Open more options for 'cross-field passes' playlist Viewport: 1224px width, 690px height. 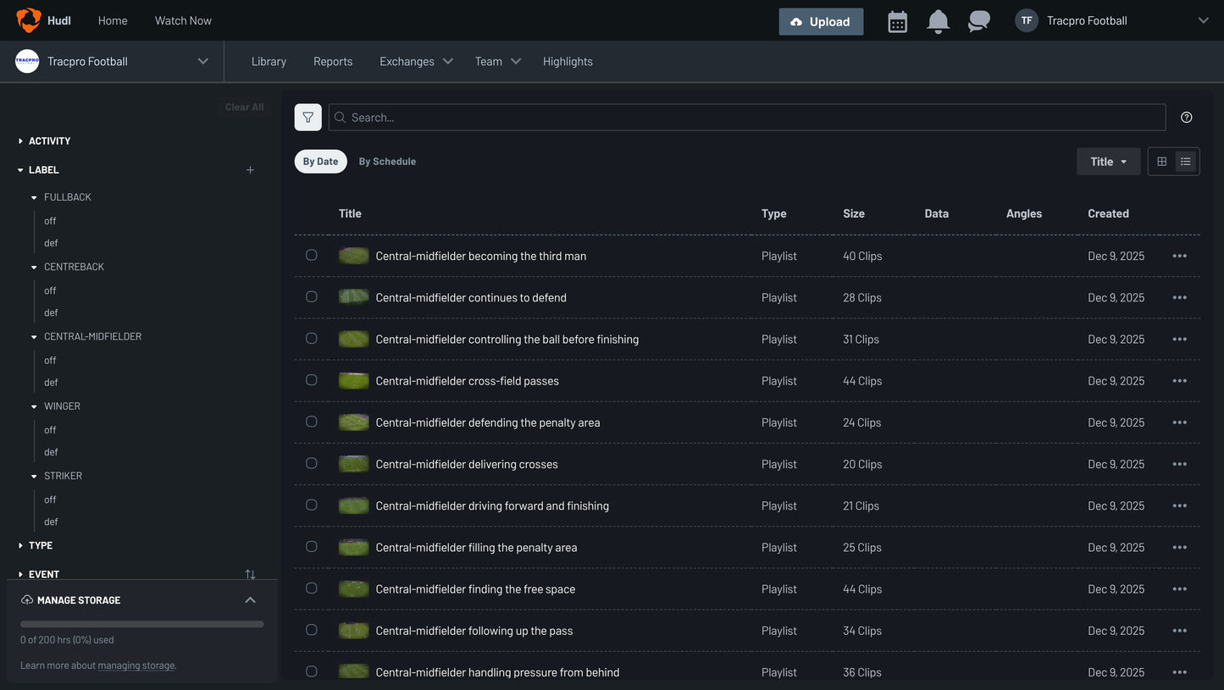tap(1179, 381)
